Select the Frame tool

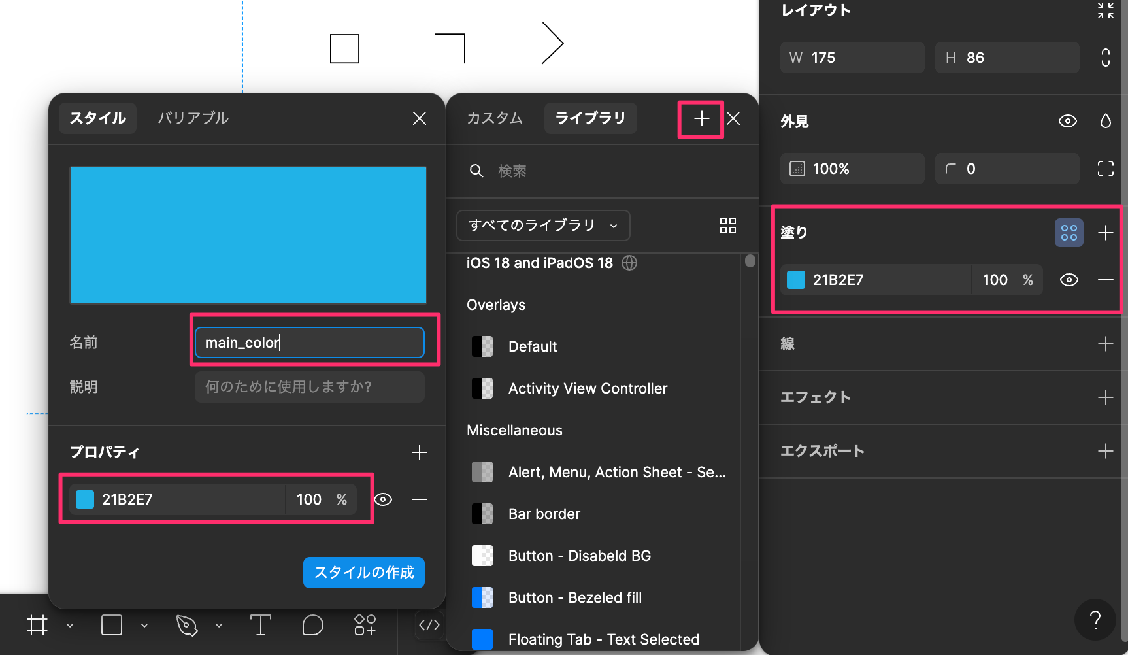point(37,625)
